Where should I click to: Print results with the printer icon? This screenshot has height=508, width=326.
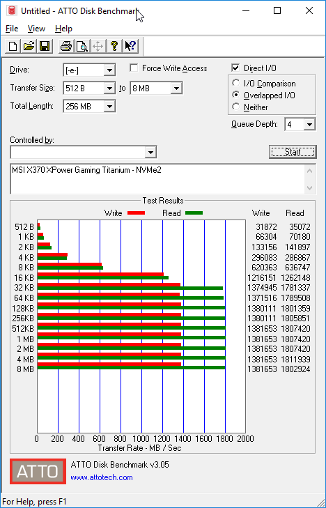[66, 46]
